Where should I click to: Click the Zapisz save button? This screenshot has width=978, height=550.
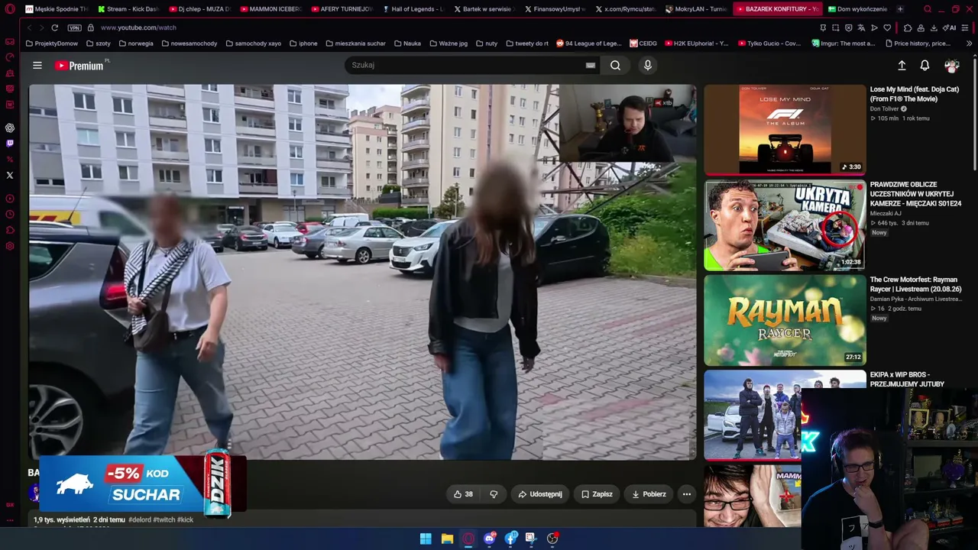tap(597, 494)
